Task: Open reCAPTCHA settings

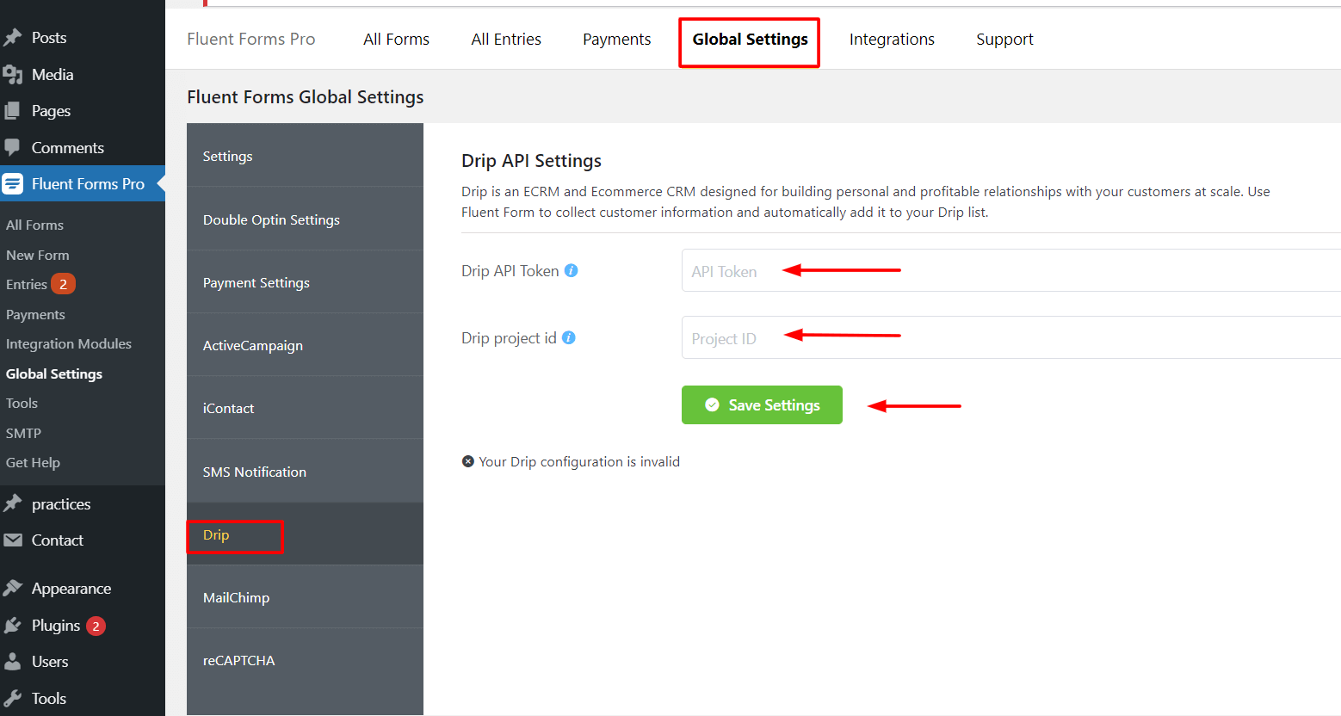Action: coord(305,660)
